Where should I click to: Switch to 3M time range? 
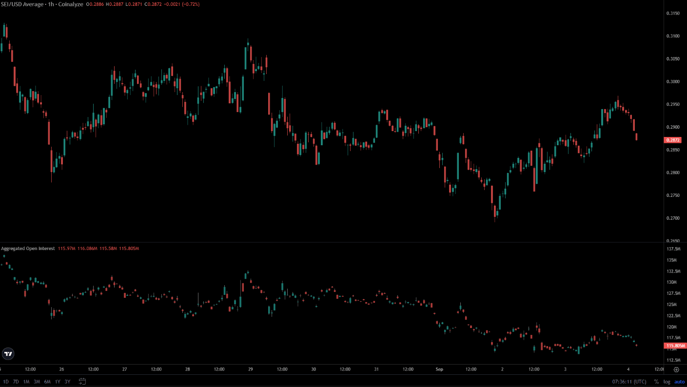click(x=37, y=382)
